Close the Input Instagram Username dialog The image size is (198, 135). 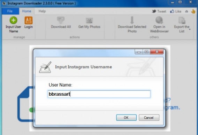[x=157, y=52]
